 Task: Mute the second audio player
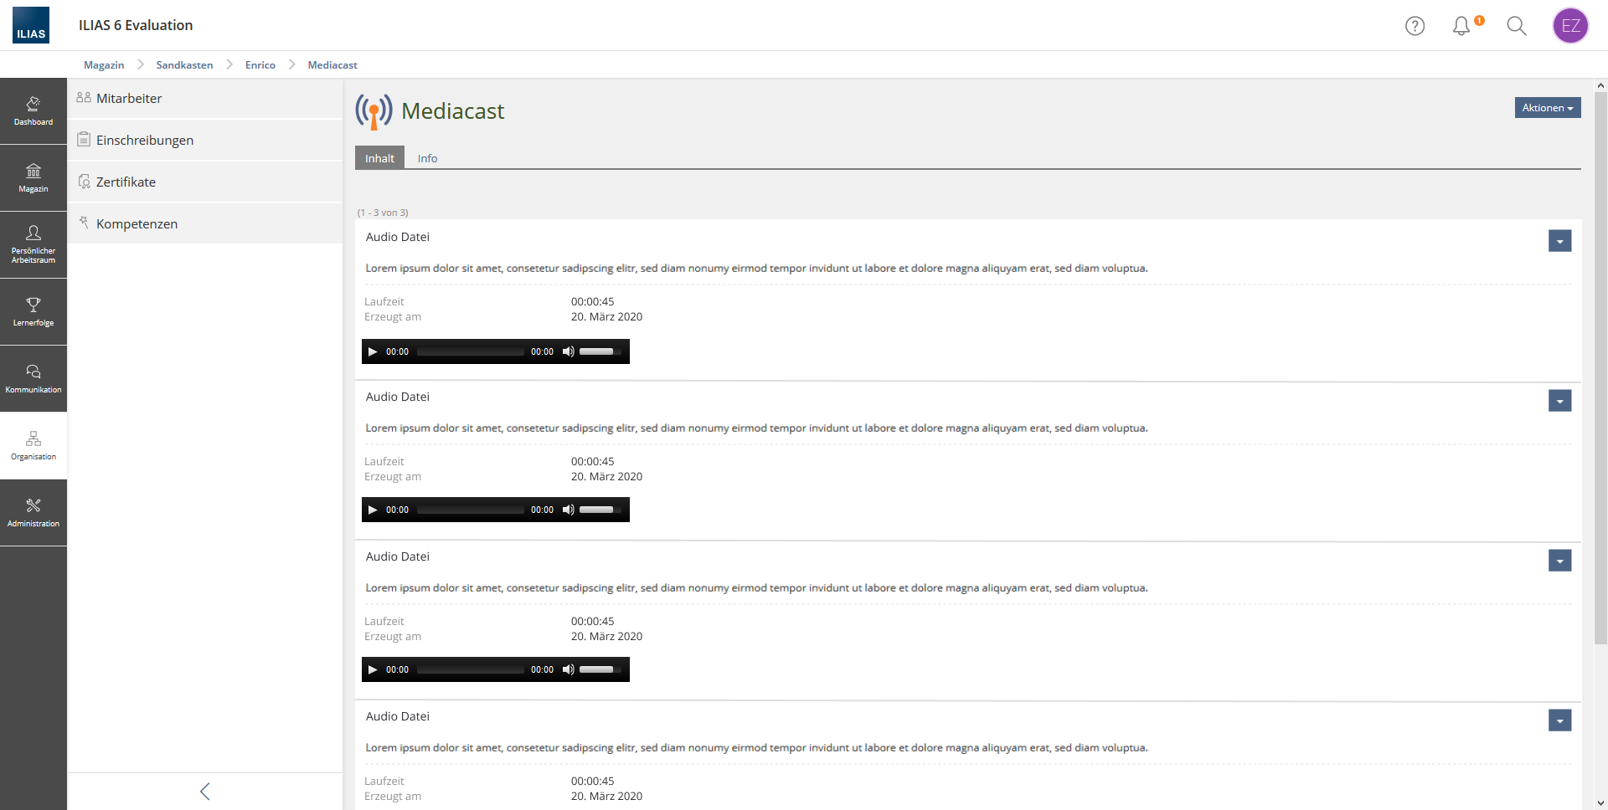click(x=568, y=510)
